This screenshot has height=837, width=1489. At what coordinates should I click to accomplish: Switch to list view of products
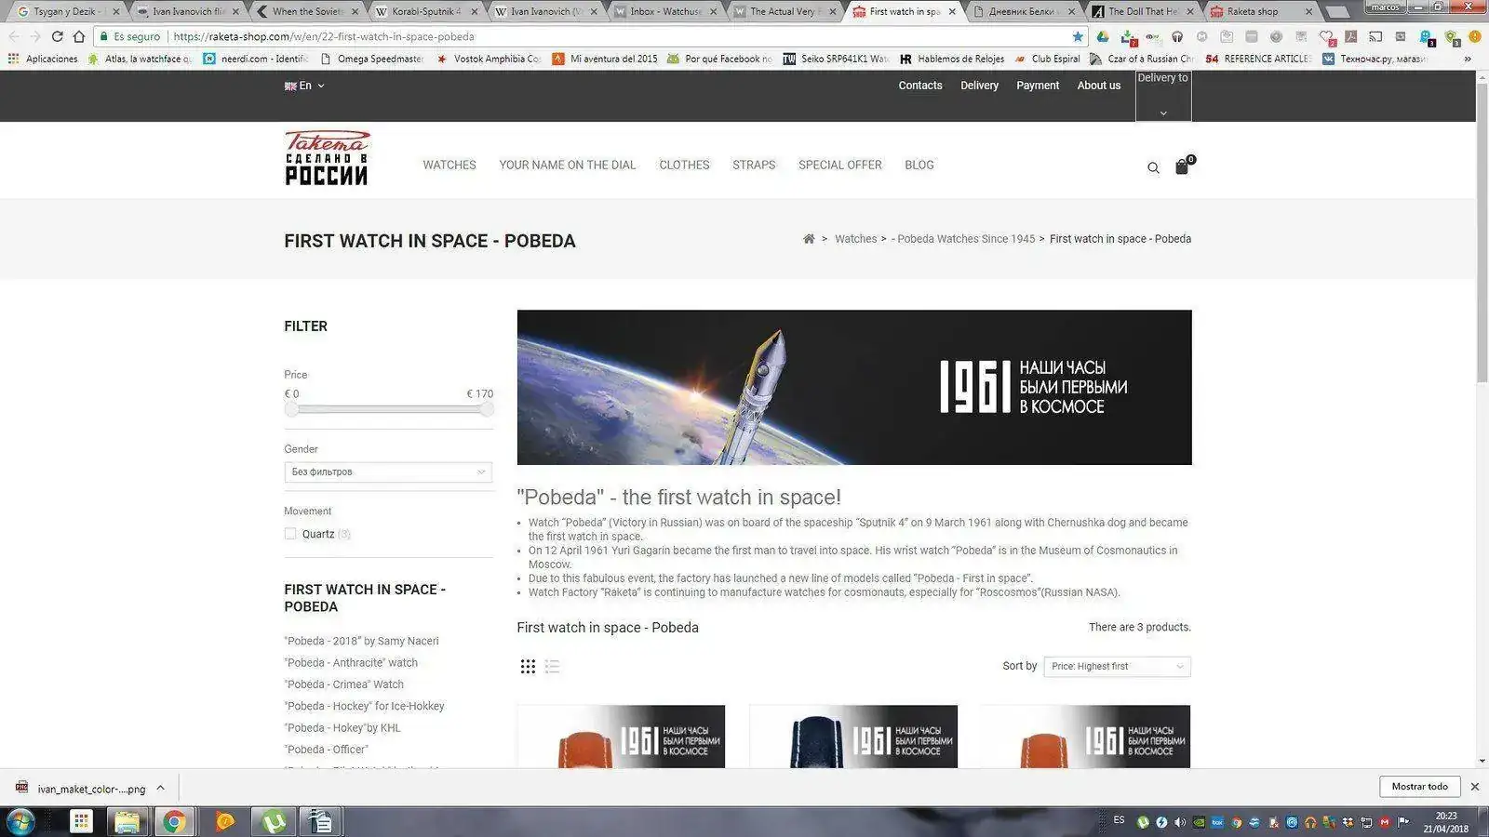(x=552, y=667)
